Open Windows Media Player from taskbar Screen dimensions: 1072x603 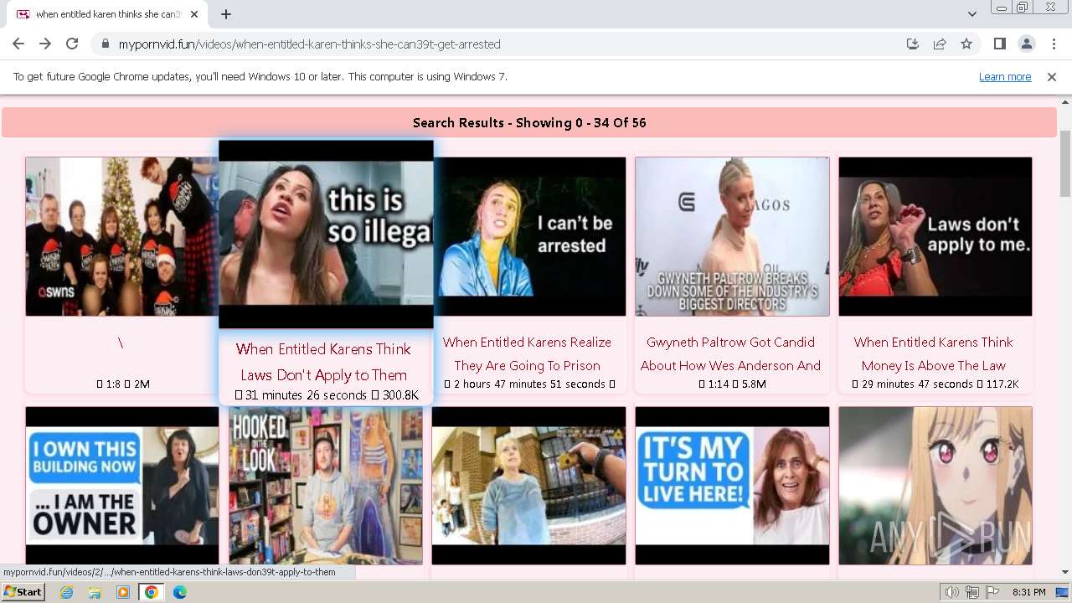[x=123, y=592]
